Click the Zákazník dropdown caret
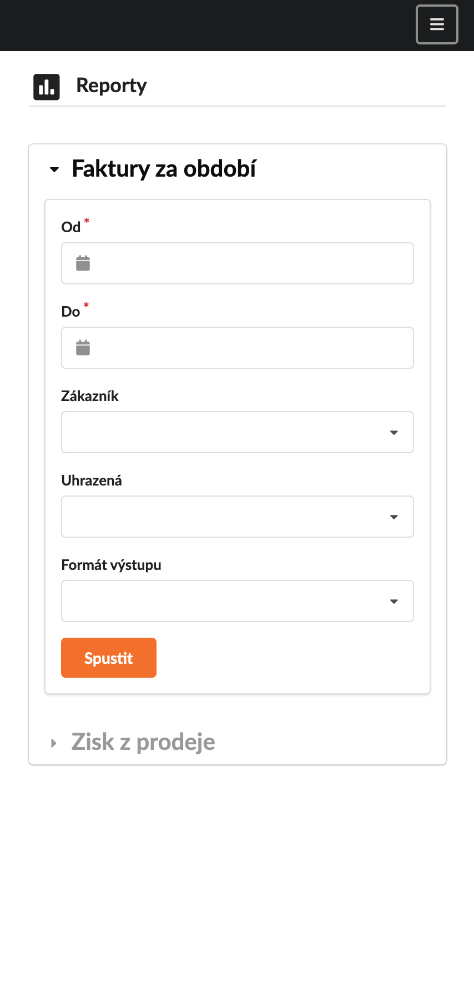 pos(394,433)
